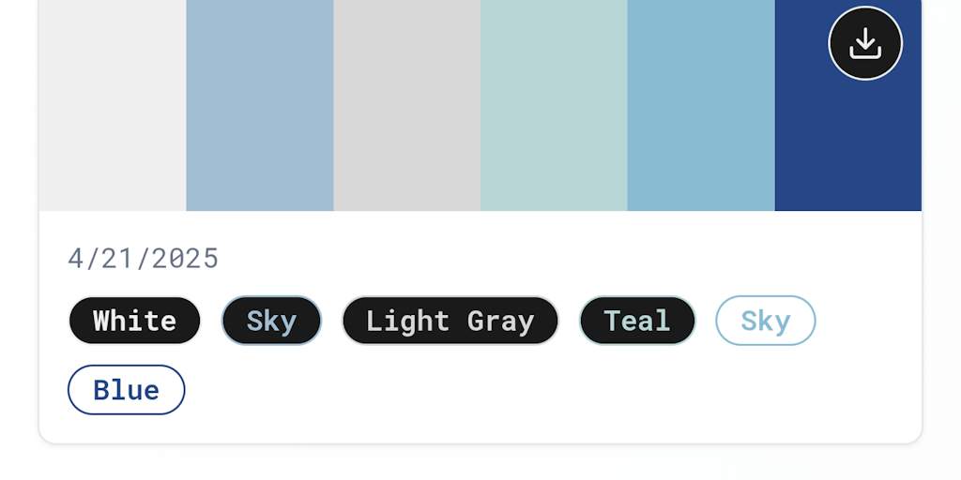Pick the brighter sky blue swatch
This screenshot has width=961, height=480.
tap(701, 105)
